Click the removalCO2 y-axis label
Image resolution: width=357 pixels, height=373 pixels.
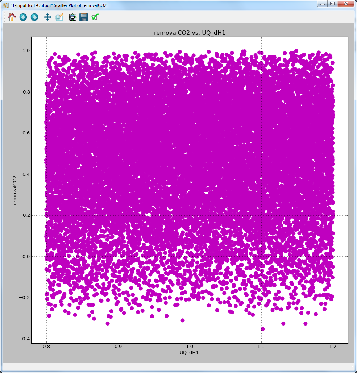coord(14,188)
